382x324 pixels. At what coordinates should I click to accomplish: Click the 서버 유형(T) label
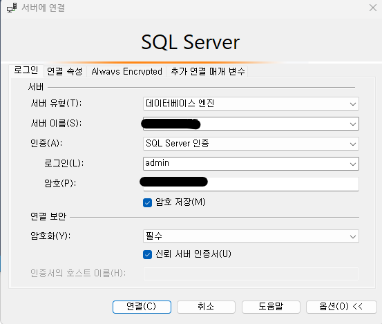(x=56, y=104)
